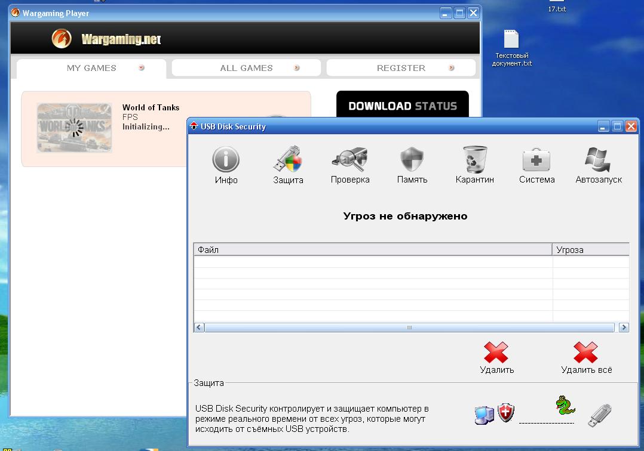Screen dimensions: 644x451
Task: Open the Карантин quarantine bin
Action: coord(475,165)
